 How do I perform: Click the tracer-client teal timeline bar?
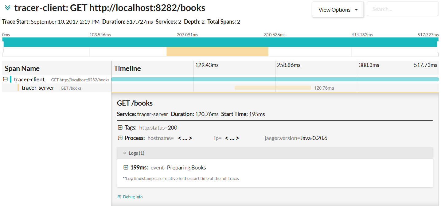click(275, 80)
